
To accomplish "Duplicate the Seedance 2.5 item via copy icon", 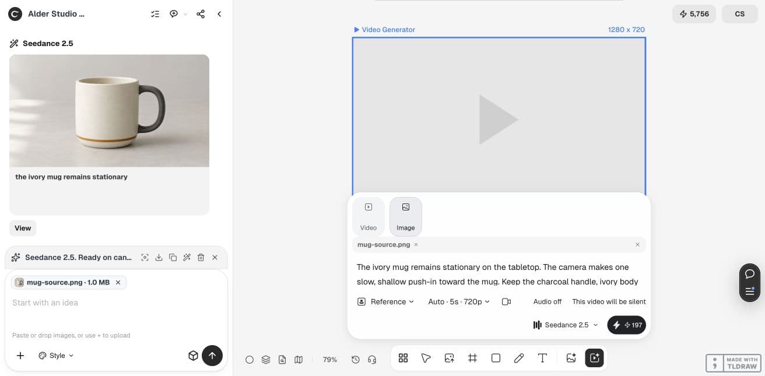I will click(x=173, y=257).
